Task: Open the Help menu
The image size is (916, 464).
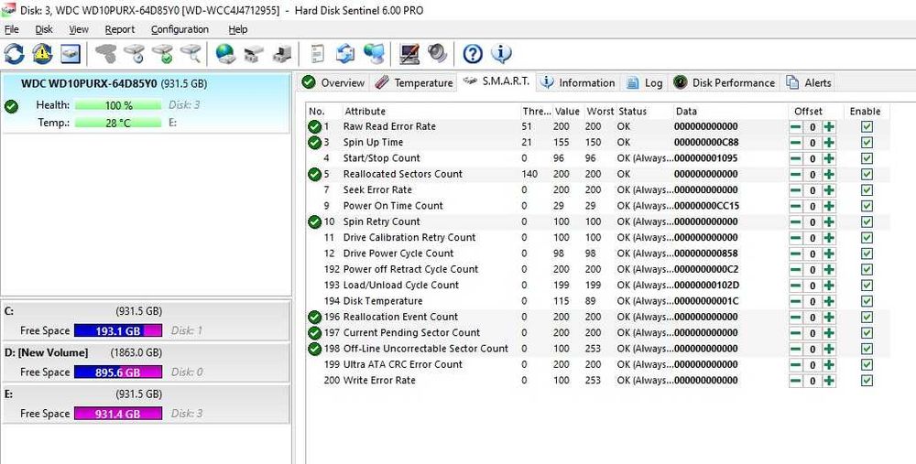Action: click(x=238, y=29)
